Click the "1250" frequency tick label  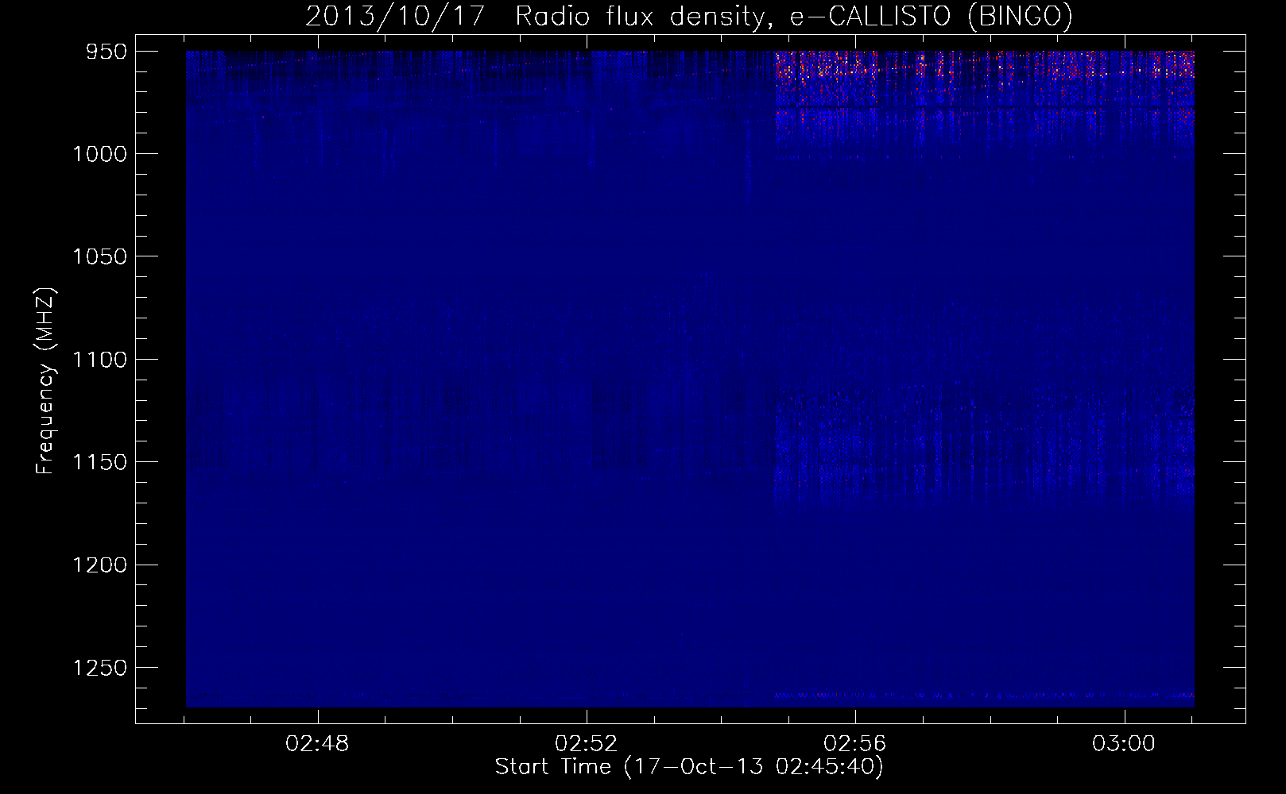pos(99,668)
